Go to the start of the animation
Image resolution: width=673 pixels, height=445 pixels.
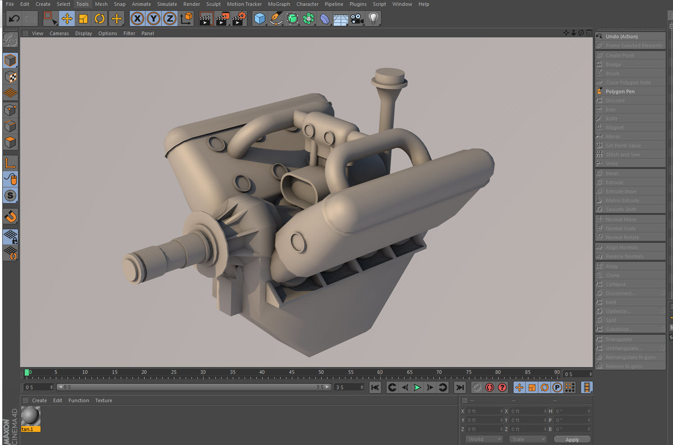375,387
